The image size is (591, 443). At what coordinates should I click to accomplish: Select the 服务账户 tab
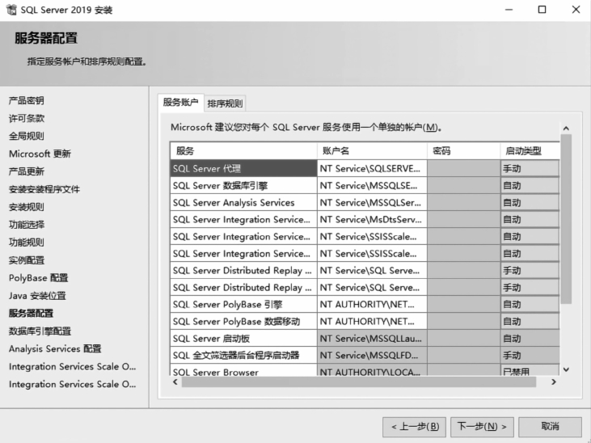click(180, 102)
